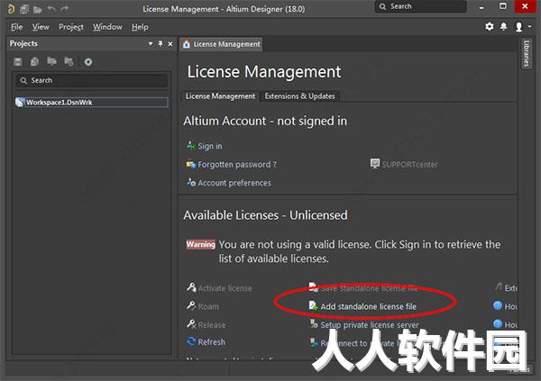Open the Window menu

tap(107, 27)
